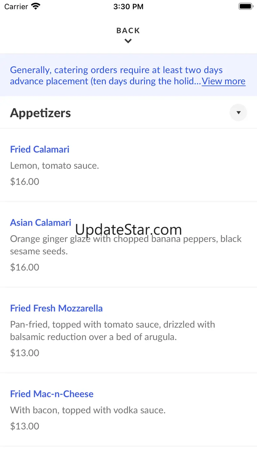Open the View more link
This screenshot has height=457, width=257.
pyautogui.click(x=224, y=81)
